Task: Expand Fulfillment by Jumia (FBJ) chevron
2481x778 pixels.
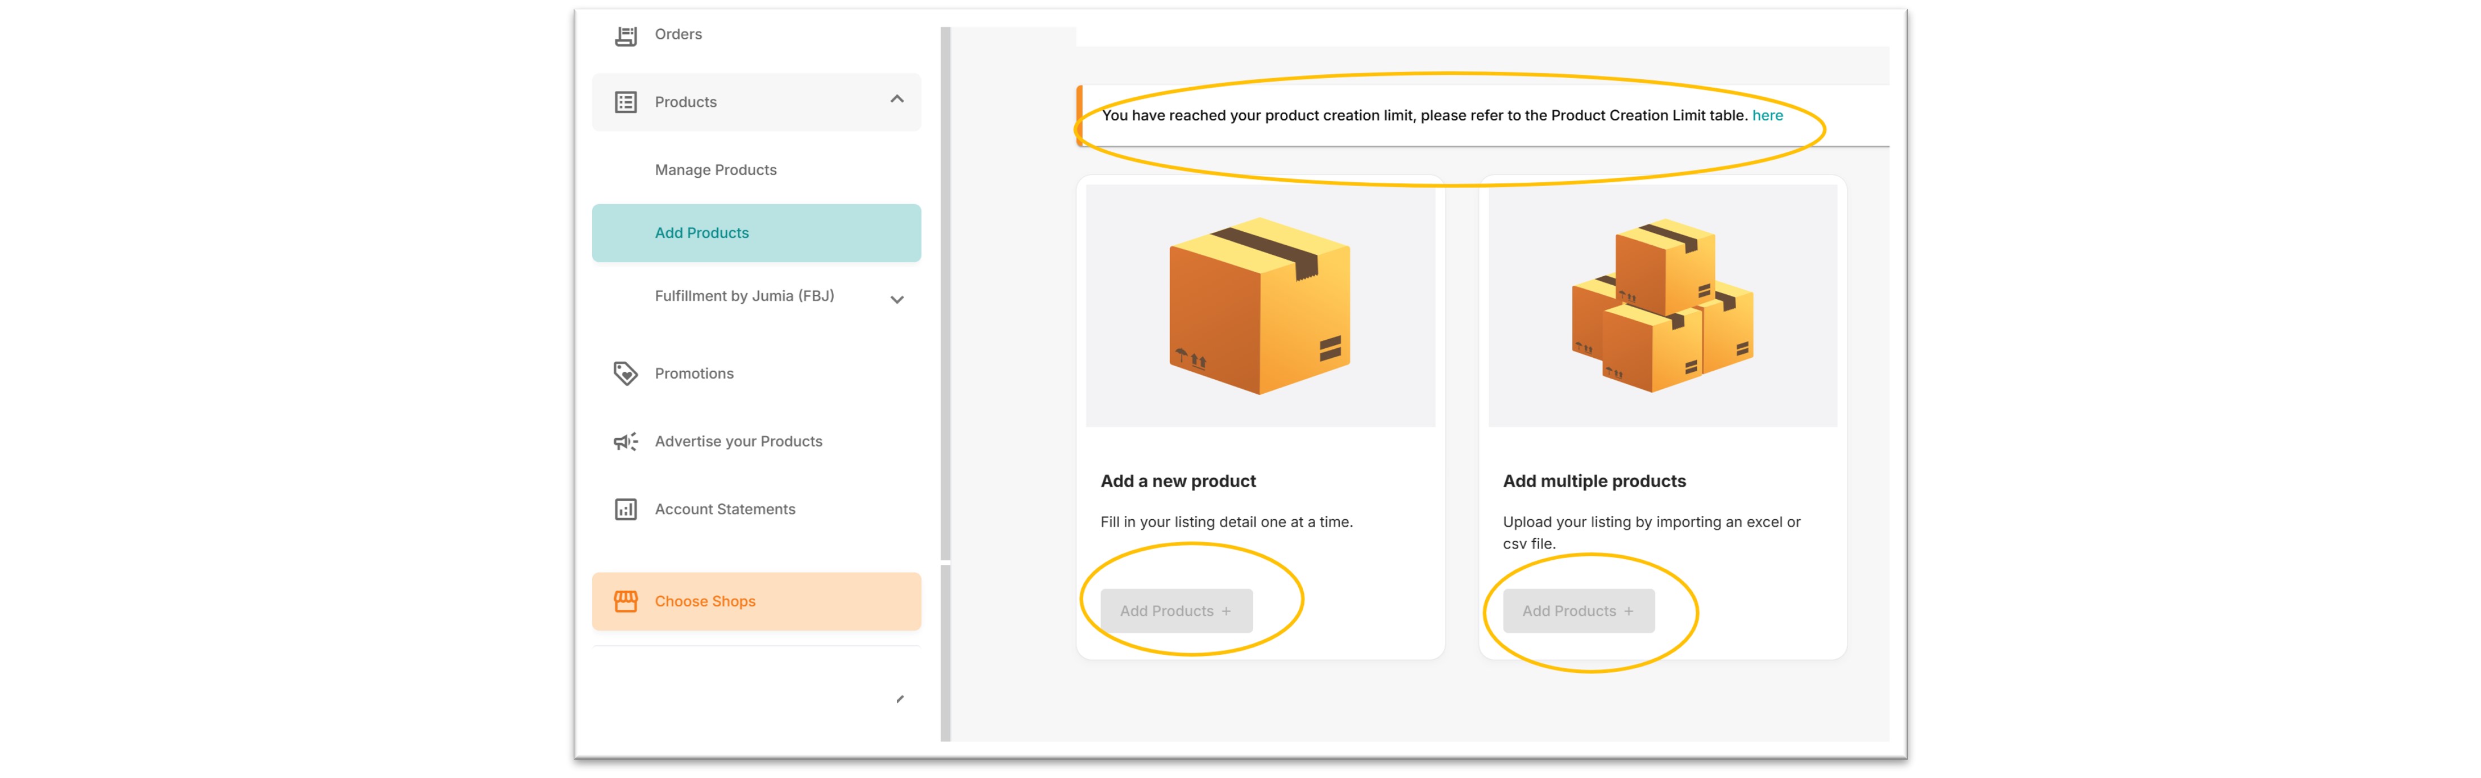Action: [897, 299]
